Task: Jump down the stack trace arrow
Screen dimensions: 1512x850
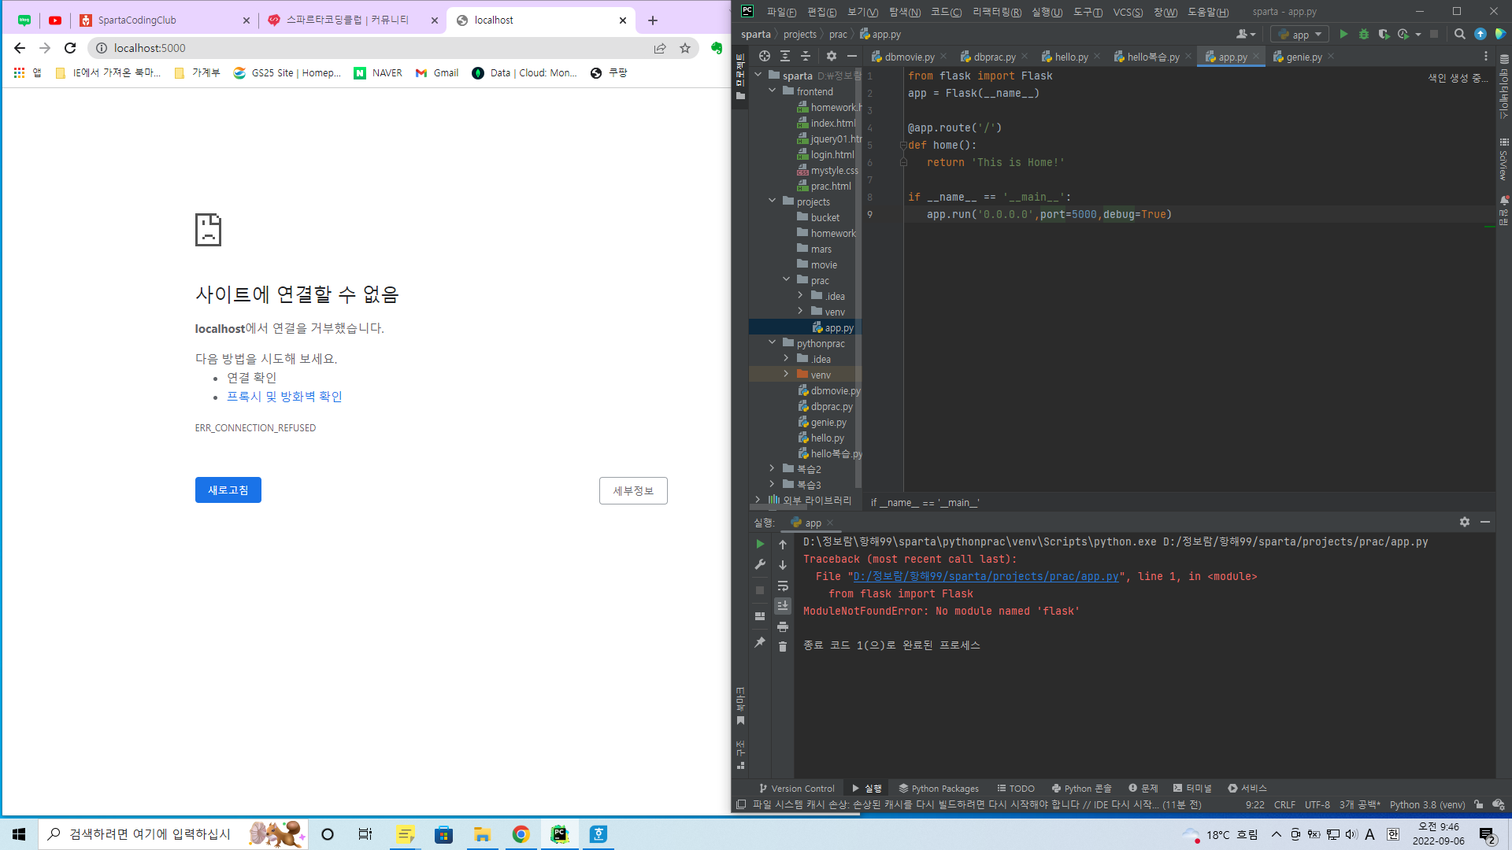Action: coord(783,565)
